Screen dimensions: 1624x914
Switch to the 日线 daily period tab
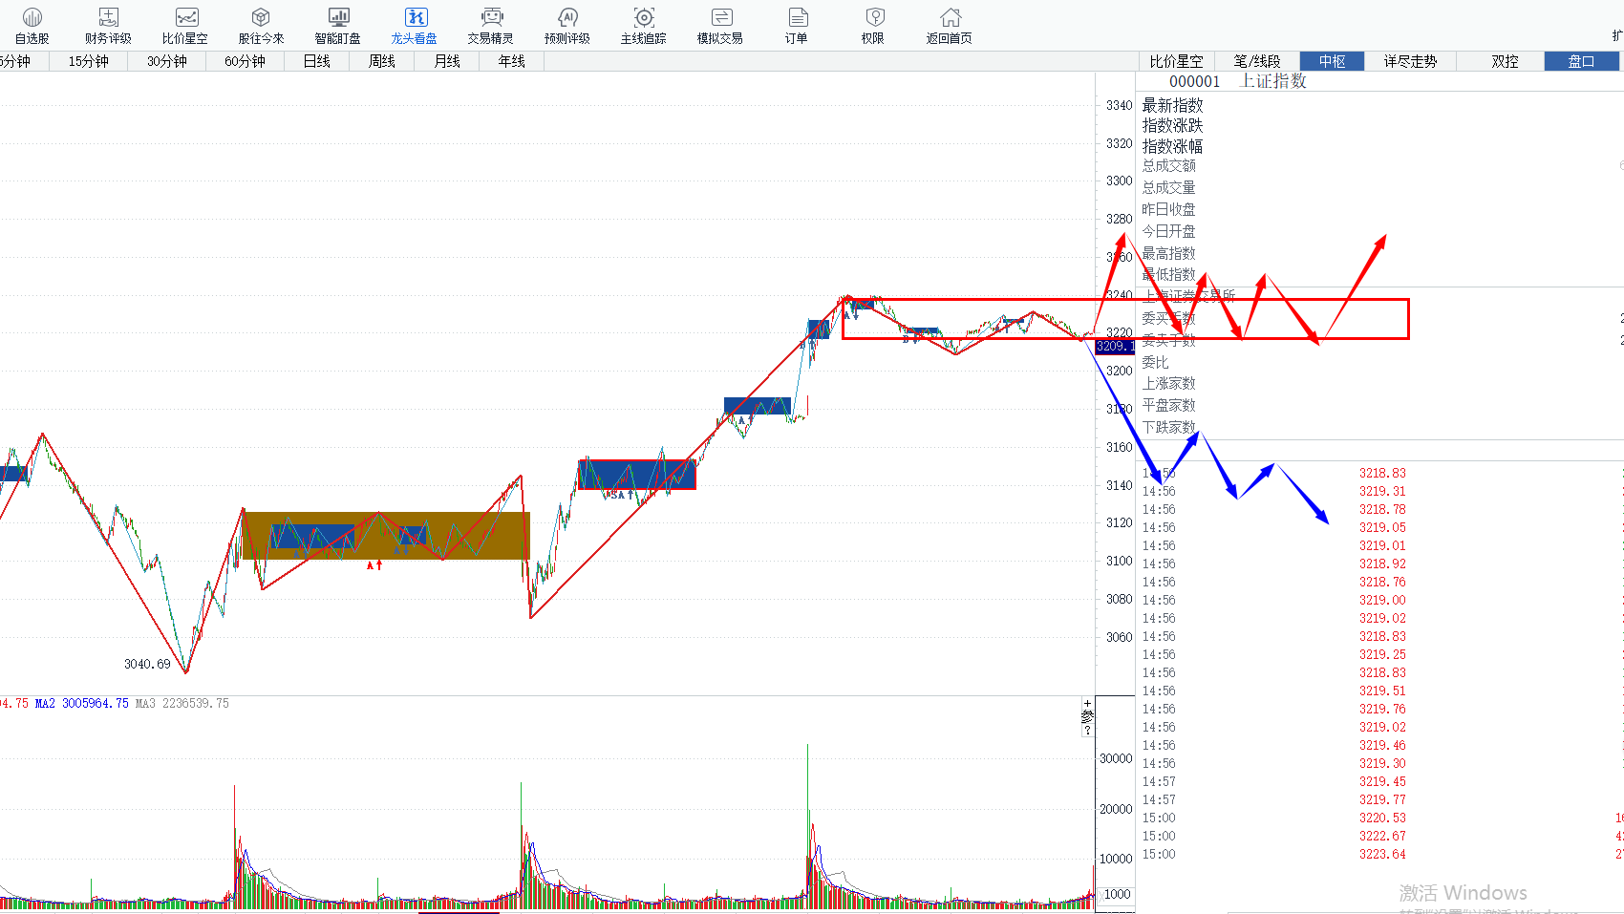click(x=316, y=61)
